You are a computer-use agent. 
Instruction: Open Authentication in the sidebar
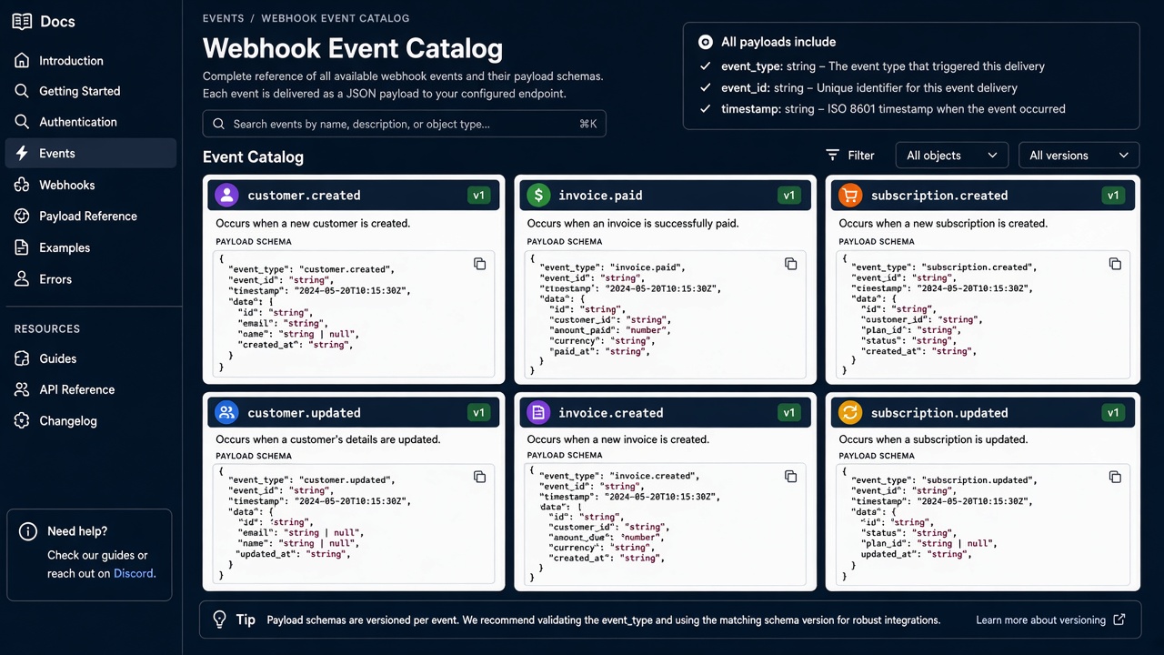click(90, 122)
